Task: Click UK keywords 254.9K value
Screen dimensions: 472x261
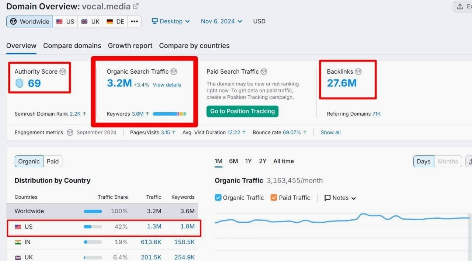Action: (x=184, y=258)
